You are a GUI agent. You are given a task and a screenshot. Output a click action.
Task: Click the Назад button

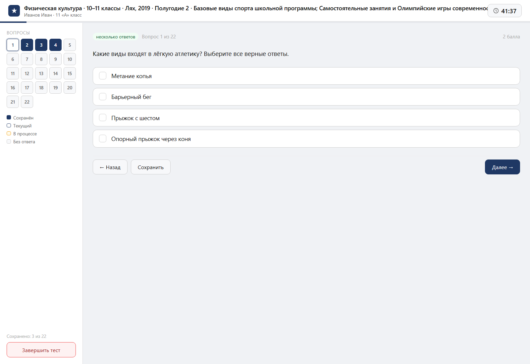pyautogui.click(x=110, y=167)
